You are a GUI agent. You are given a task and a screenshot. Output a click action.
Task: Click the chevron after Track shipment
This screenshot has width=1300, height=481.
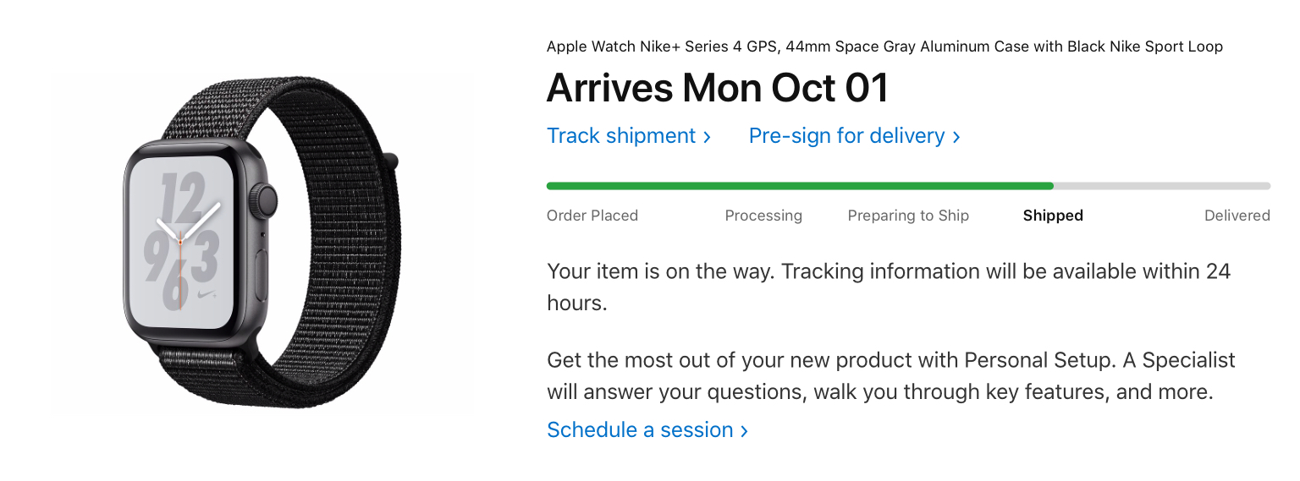tap(707, 137)
